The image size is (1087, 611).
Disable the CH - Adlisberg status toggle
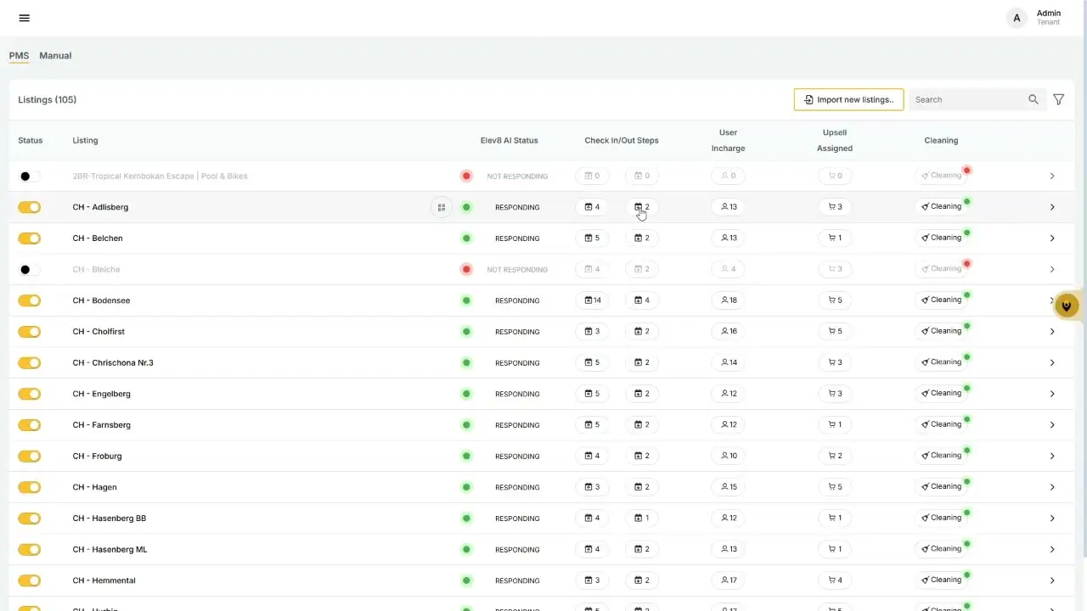tap(30, 207)
